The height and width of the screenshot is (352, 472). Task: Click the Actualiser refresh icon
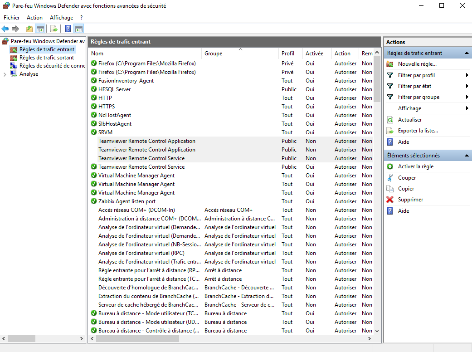(x=390, y=120)
